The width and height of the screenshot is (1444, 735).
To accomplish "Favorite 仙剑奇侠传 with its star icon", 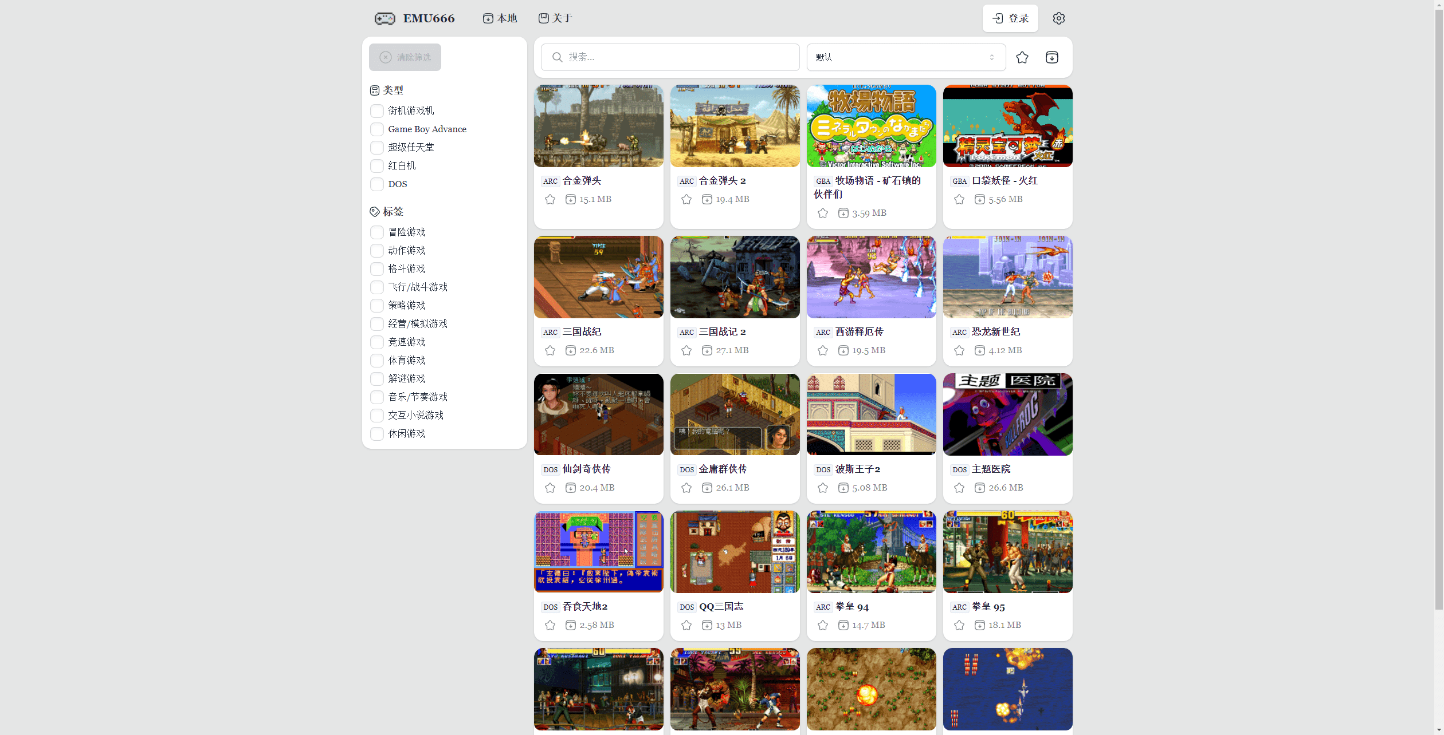I will tap(550, 488).
